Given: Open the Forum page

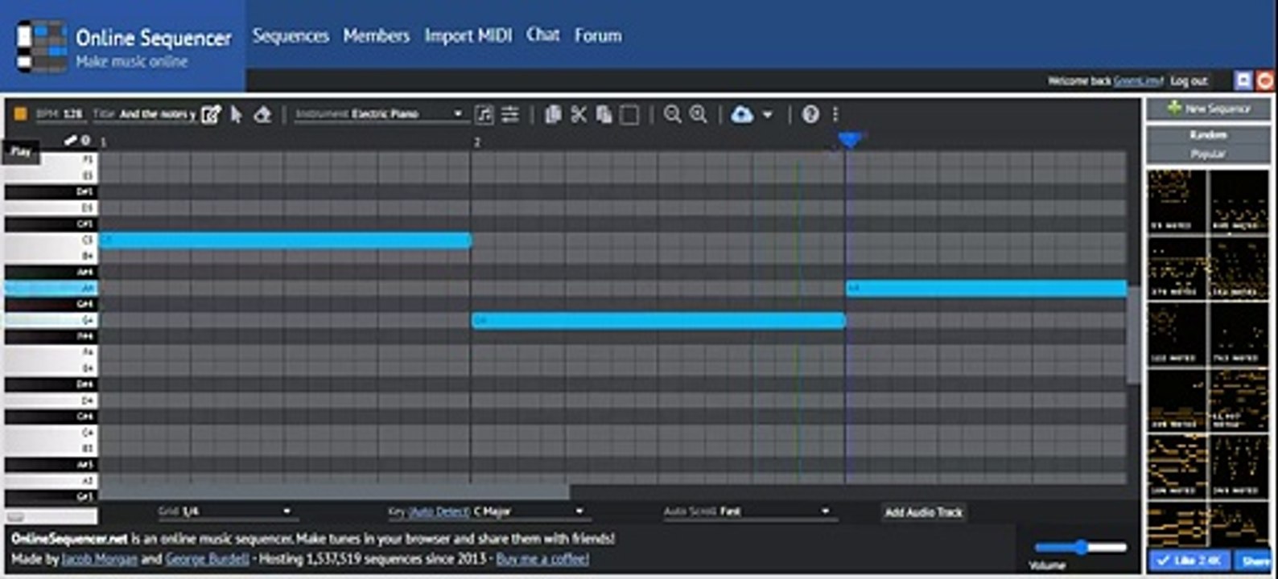Looking at the screenshot, I should [598, 35].
